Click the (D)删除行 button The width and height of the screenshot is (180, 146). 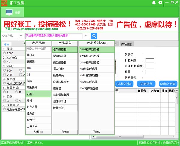(x=146, y=84)
